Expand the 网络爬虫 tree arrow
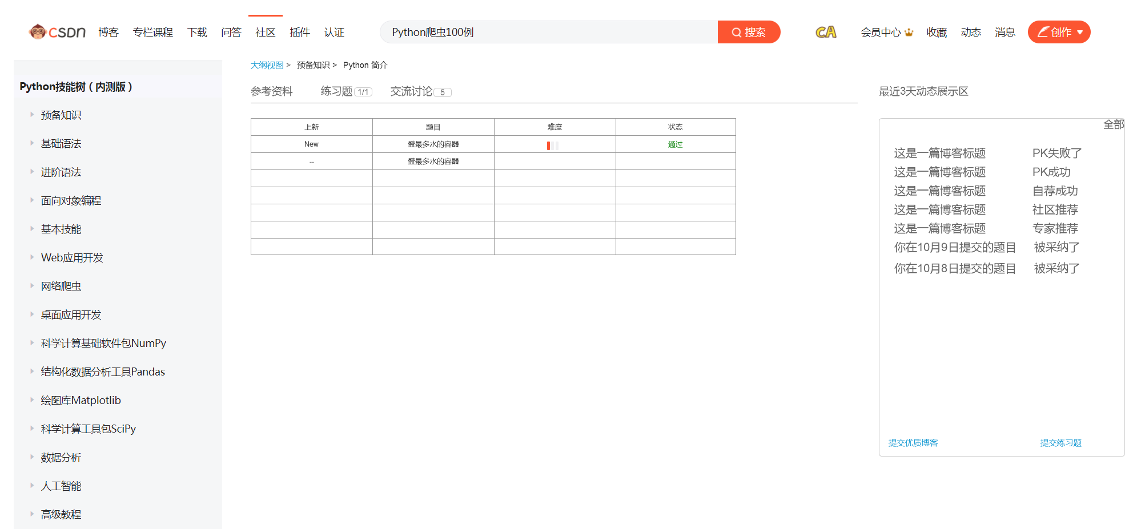The height and width of the screenshot is (529, 1125). [32, 286]
